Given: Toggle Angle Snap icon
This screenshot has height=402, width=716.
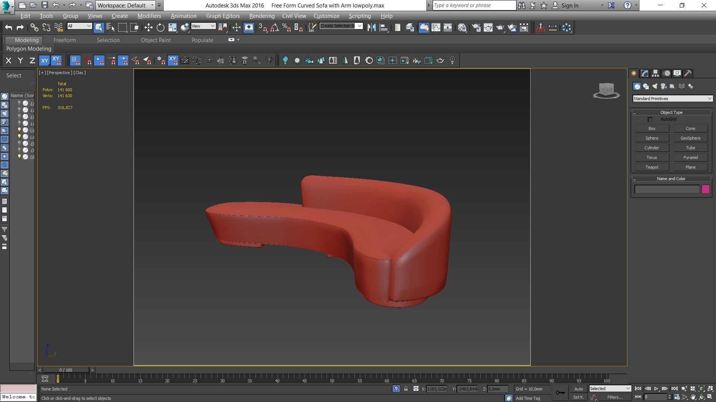Looking at the screenshot, I should click(x=275, y=28).
